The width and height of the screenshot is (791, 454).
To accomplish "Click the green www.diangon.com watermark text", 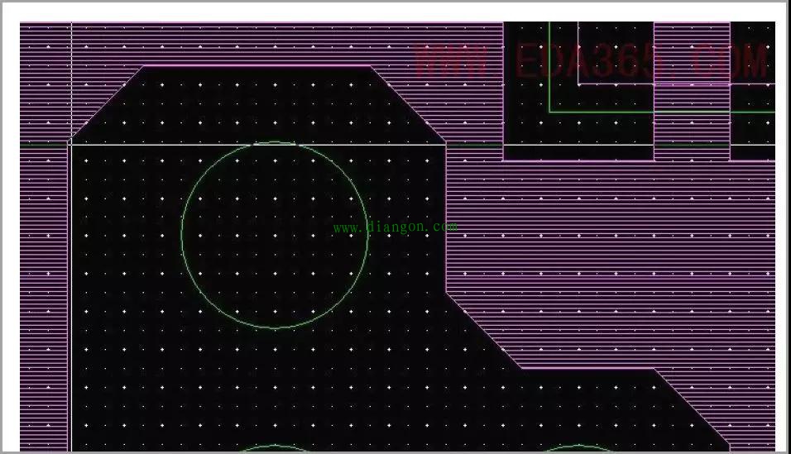I will point(395,227).
